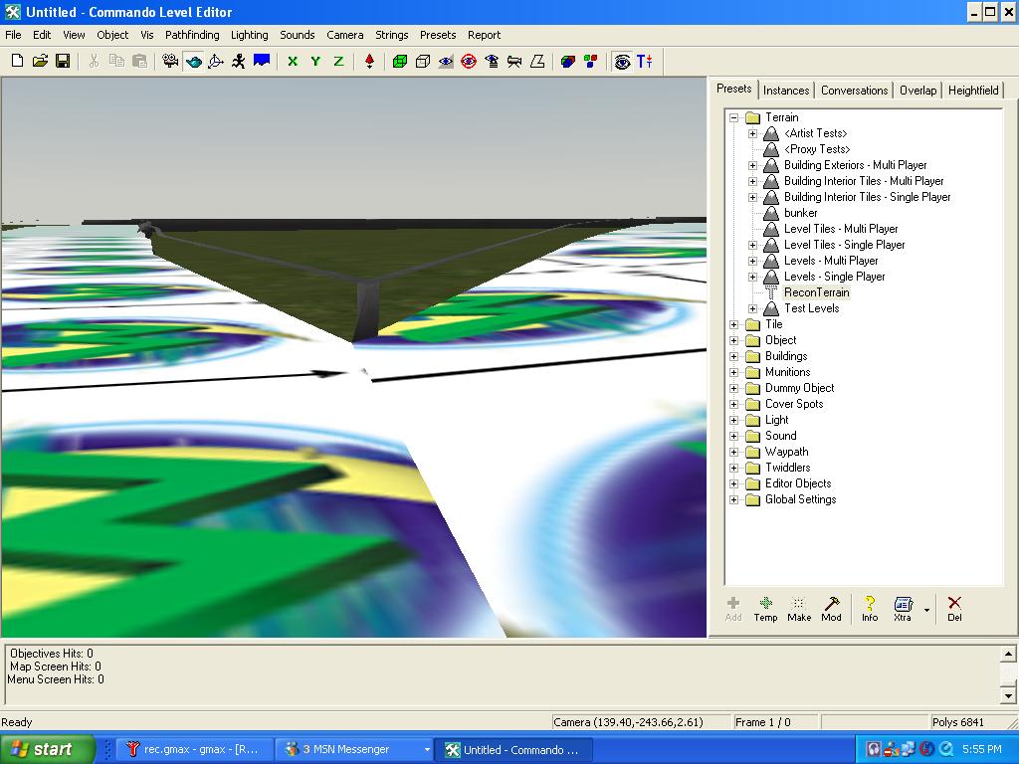Image resolution: width=1019 pixels, height=764 pixels.
Task: Click the Temp preset button
Action: (765, 608)
